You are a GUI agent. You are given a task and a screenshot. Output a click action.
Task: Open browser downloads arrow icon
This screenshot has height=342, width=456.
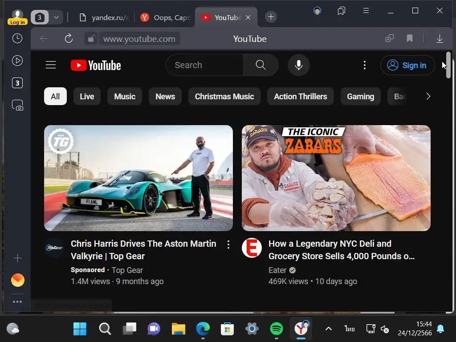click(440, 38)
